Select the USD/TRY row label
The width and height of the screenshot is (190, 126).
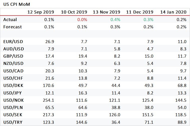click(x=13, y=122)
